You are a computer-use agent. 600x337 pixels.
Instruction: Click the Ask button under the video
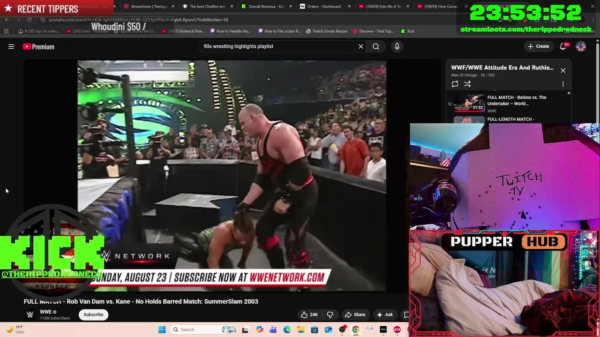[x=384, y=315]
